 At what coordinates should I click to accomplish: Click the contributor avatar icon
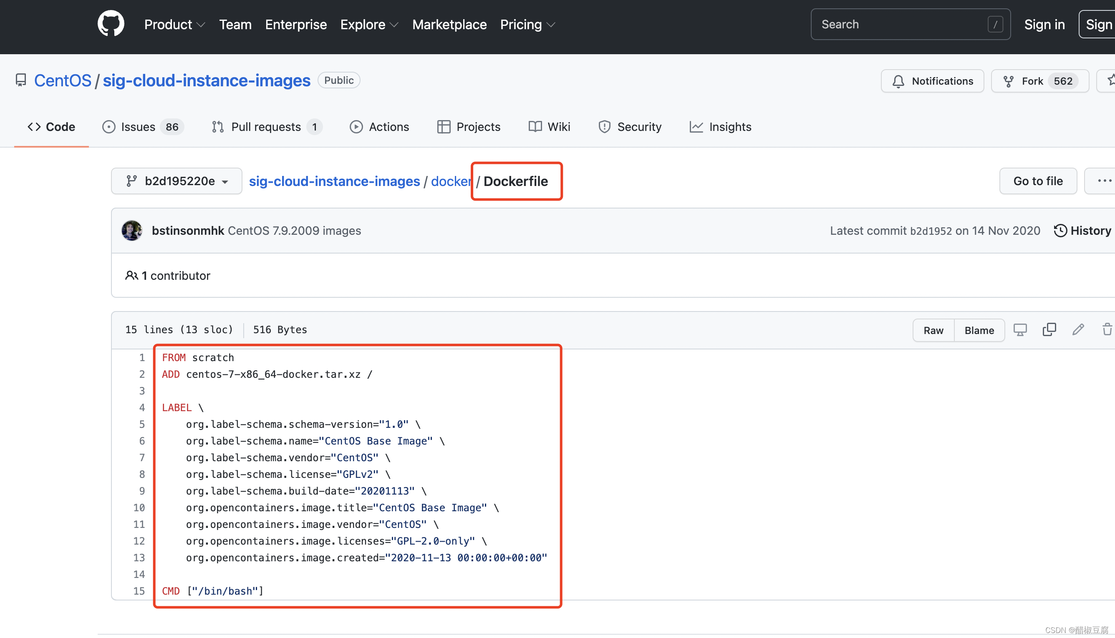tap(132, 230)
